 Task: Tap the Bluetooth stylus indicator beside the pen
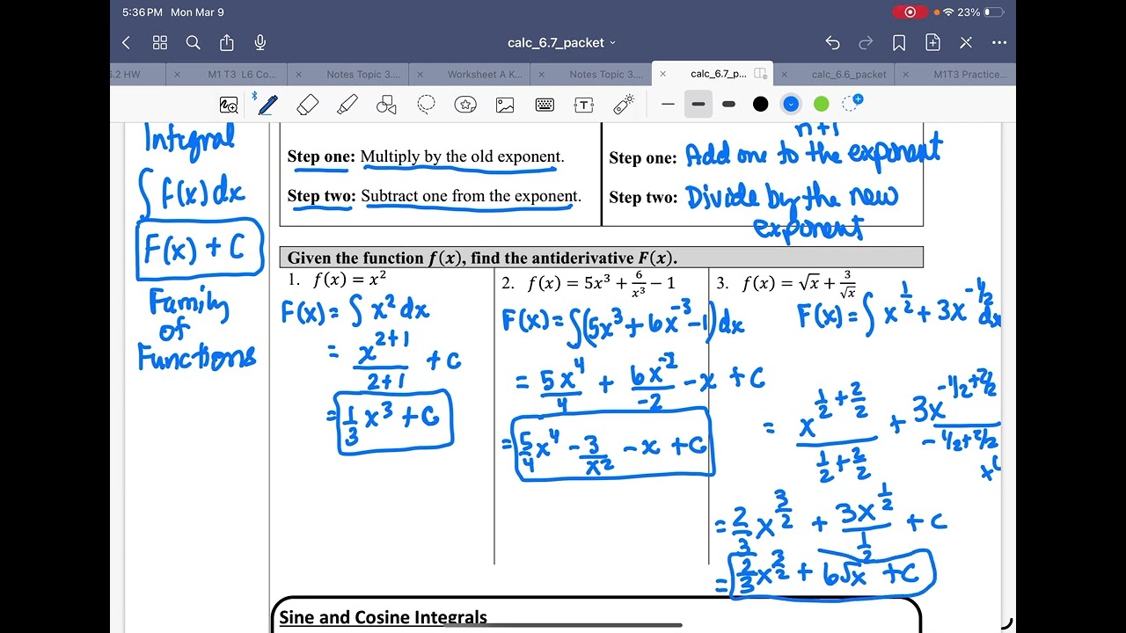[254, 96]
